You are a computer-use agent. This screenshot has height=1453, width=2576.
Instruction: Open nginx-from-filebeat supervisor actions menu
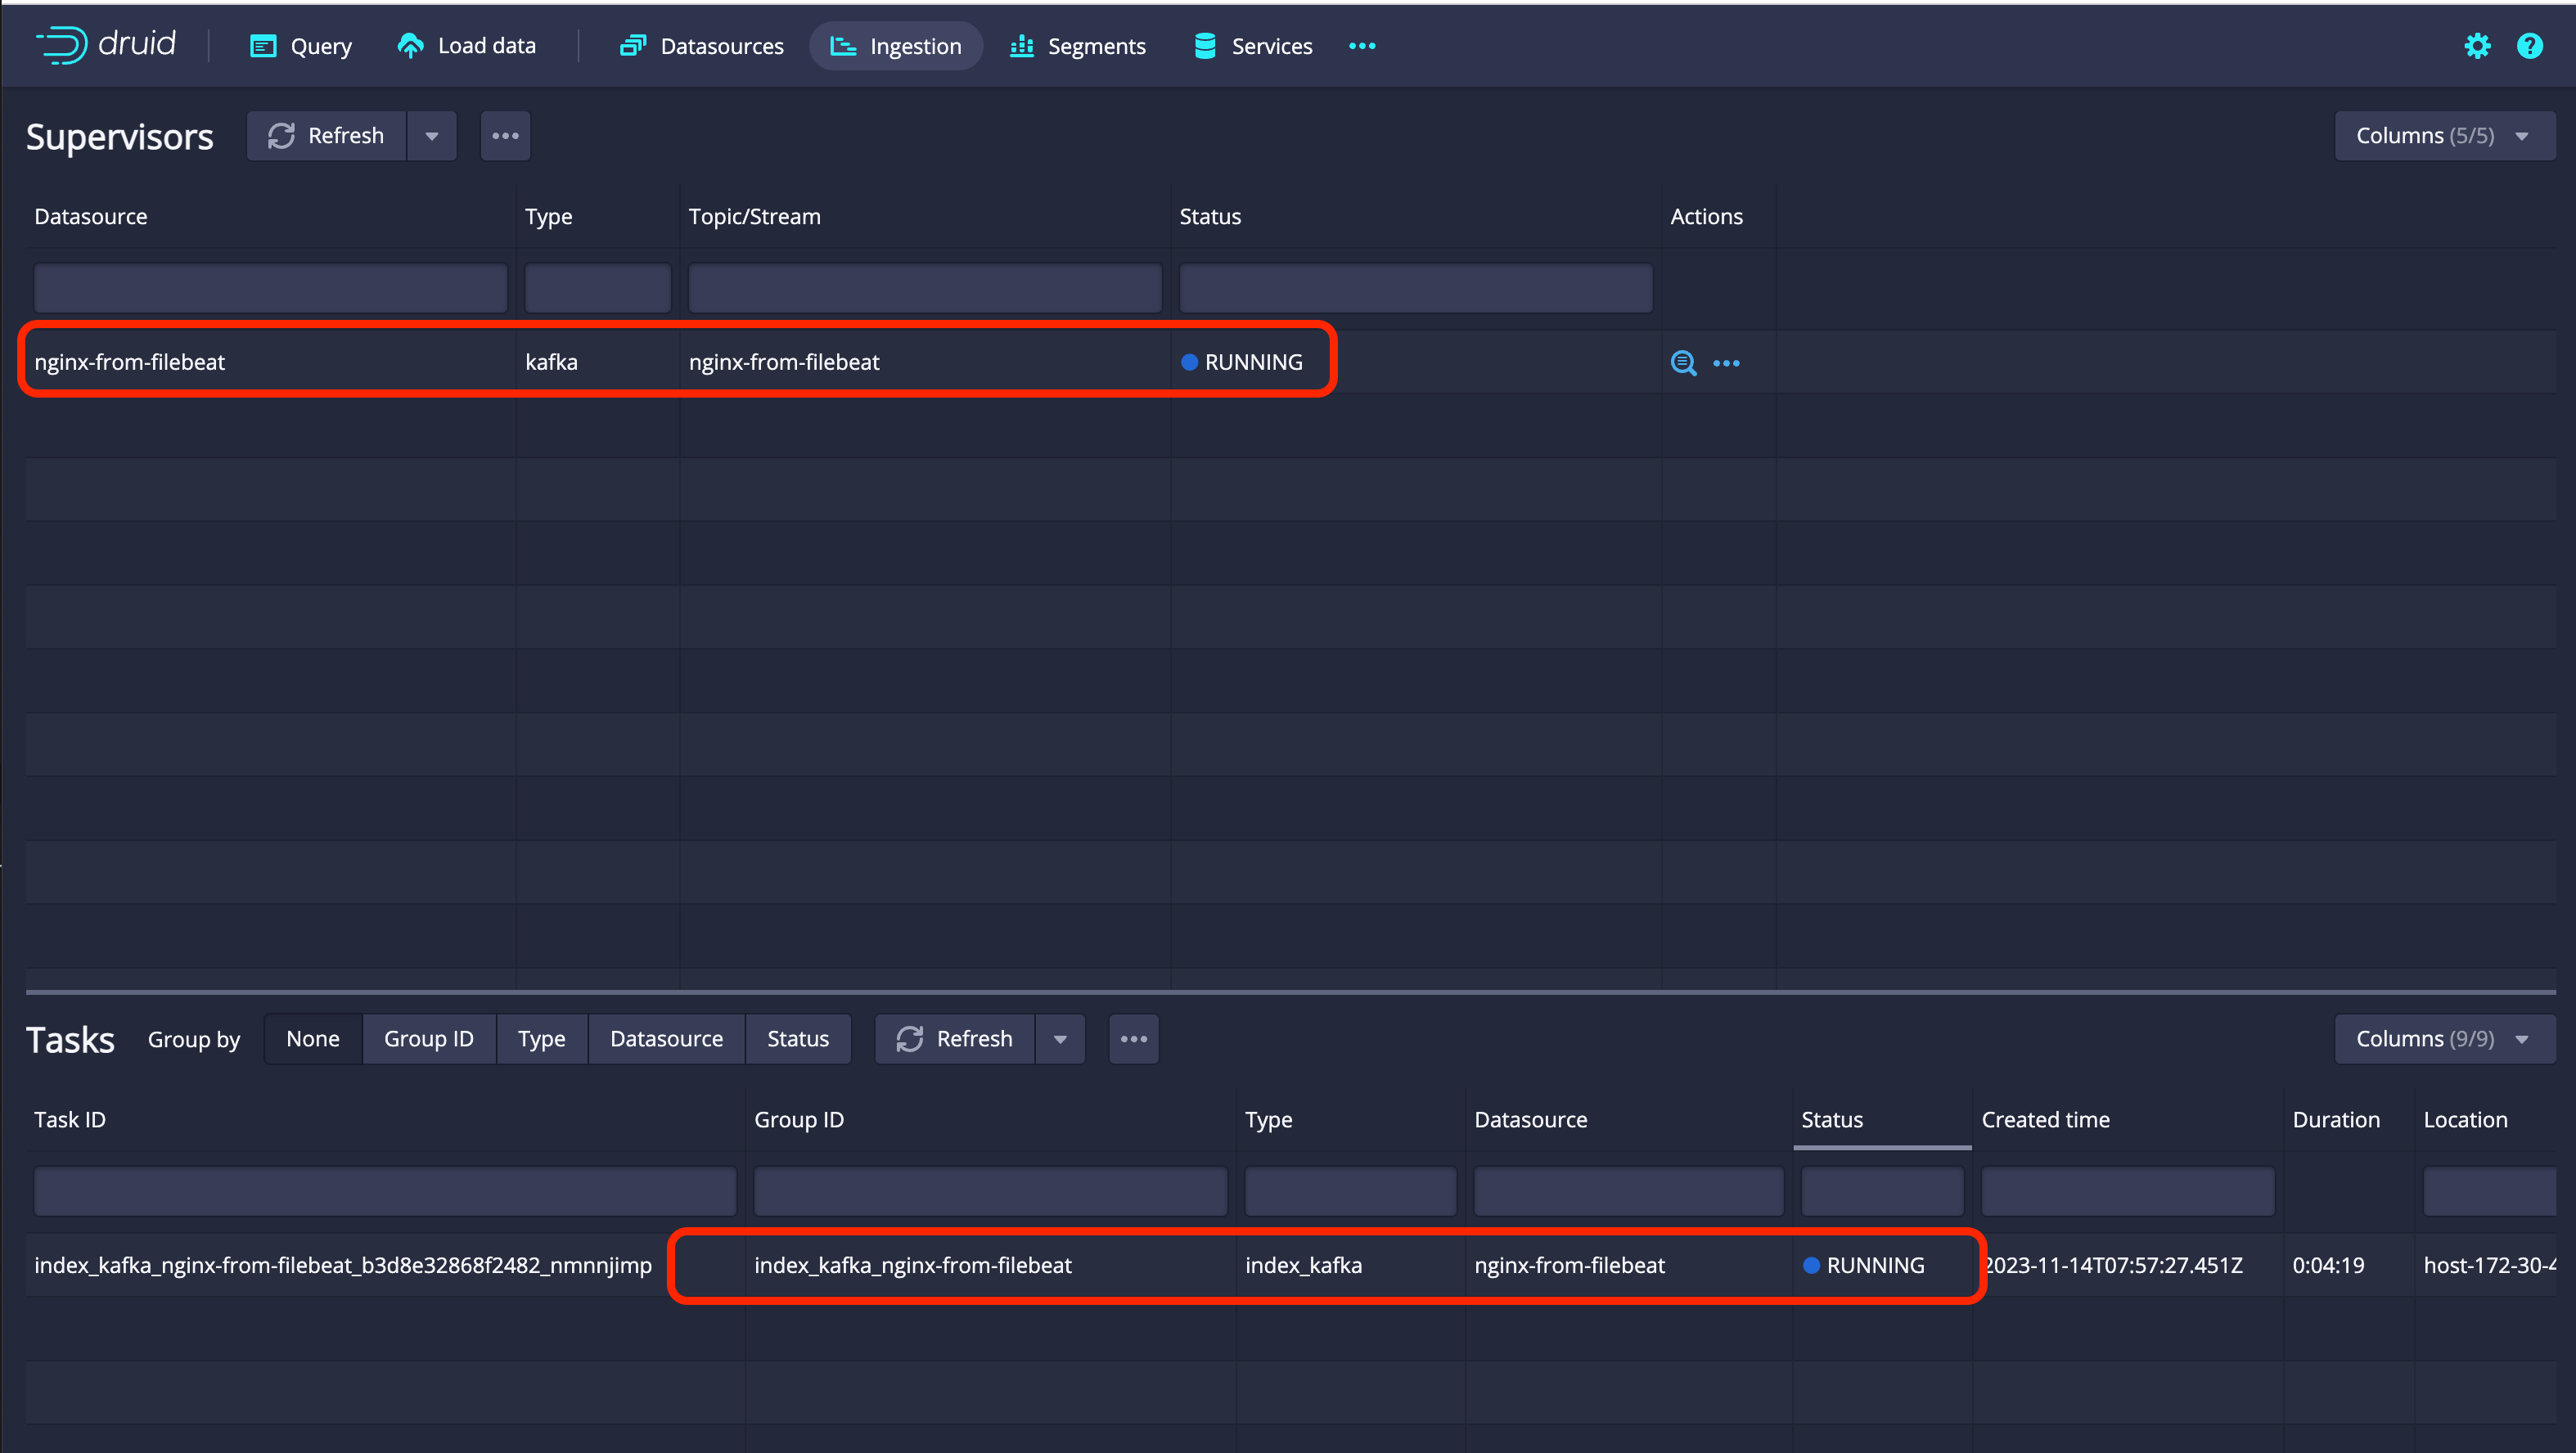coord(1726,363)
